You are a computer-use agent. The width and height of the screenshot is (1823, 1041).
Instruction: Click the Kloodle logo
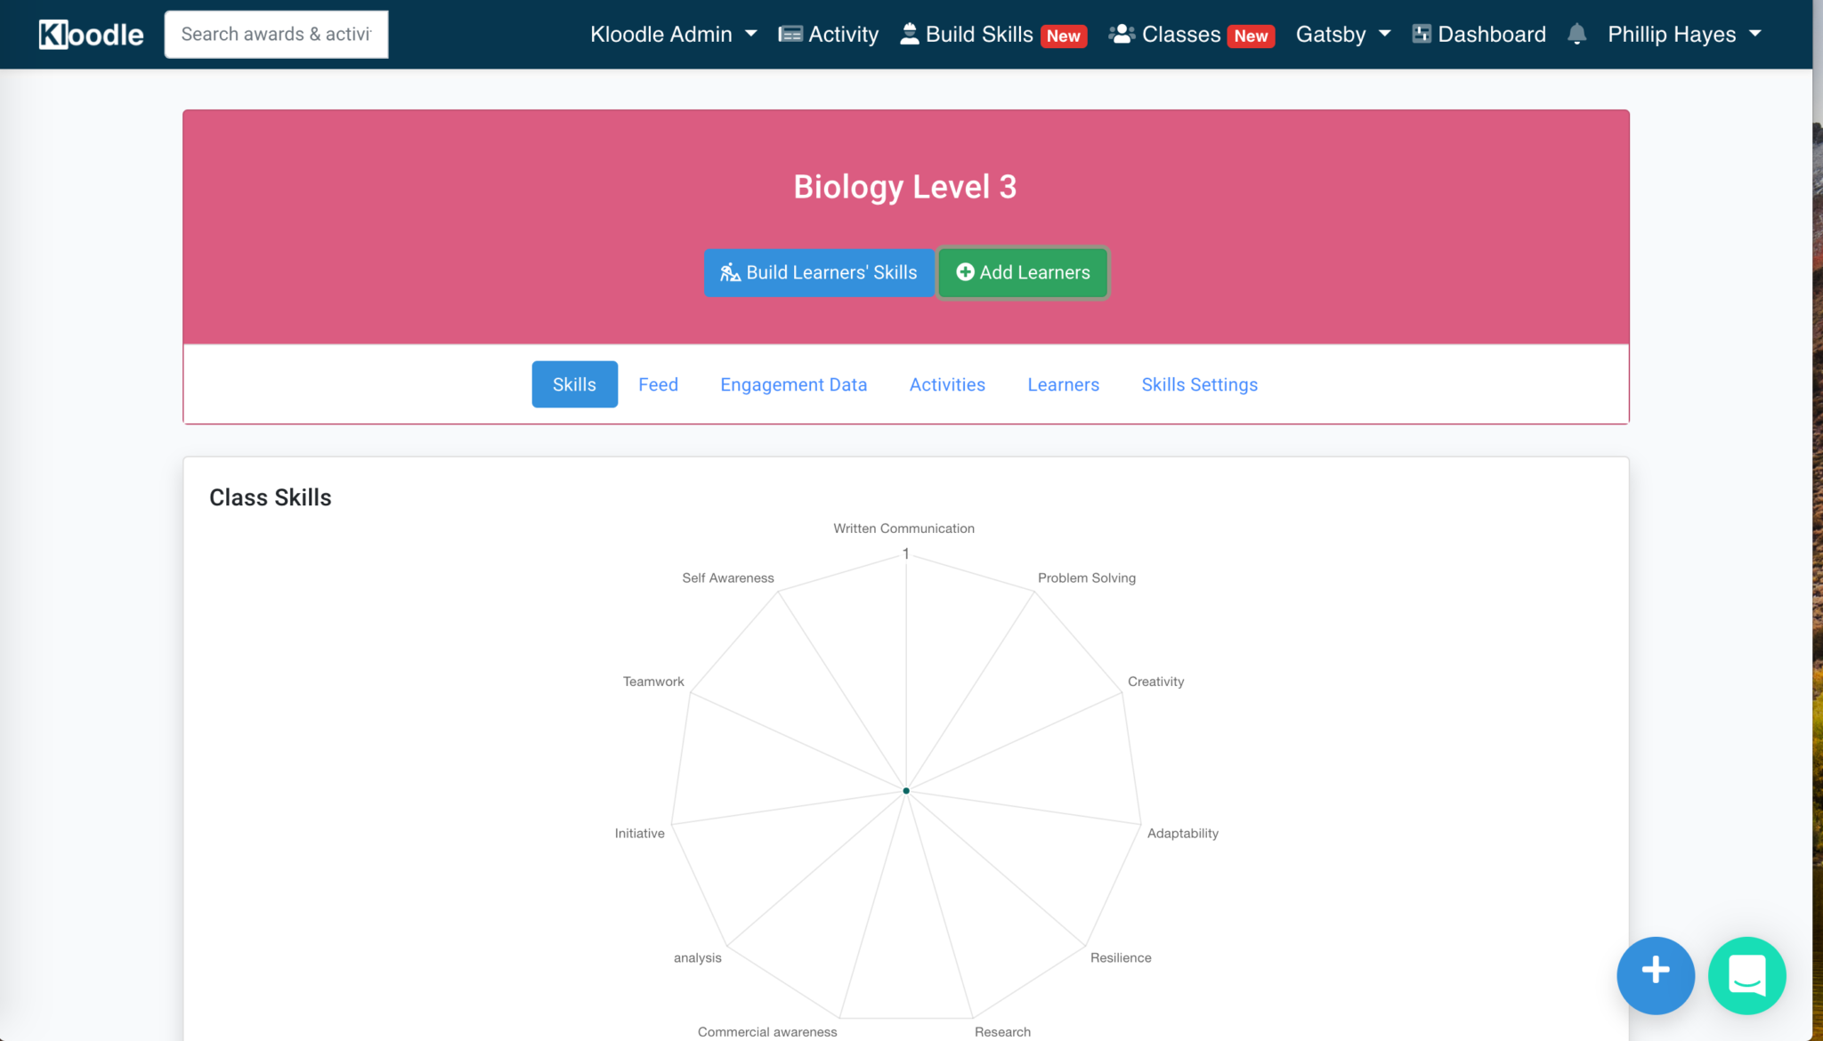(x=89, y=34)
